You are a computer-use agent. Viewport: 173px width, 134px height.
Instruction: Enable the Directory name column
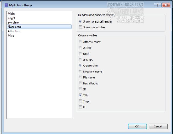pos(80,71)
